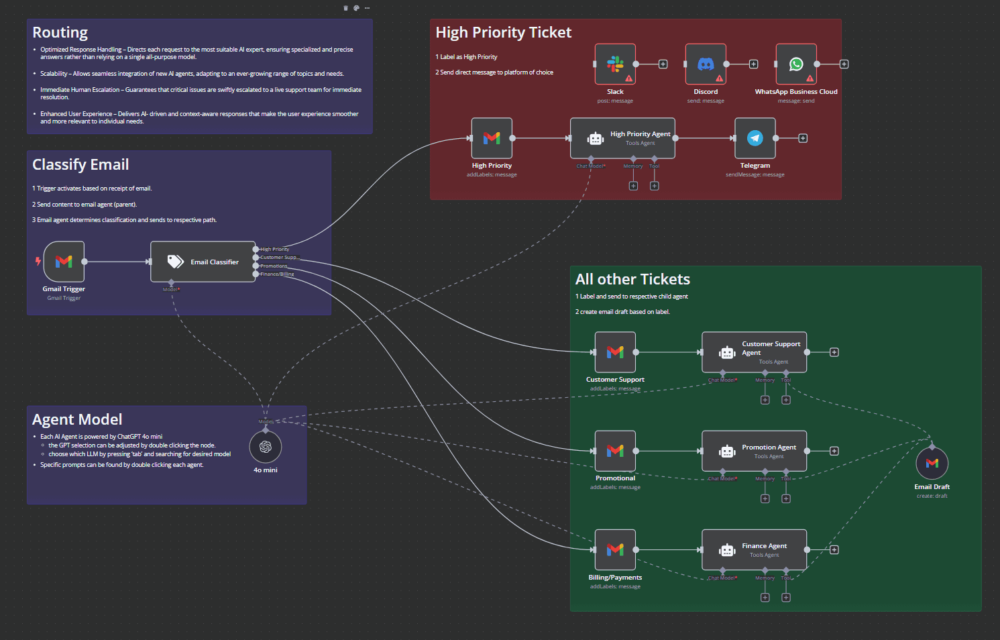Screen dimensions: 1000x640
Task: Open the Email Draft node
Action: point(932,462)
